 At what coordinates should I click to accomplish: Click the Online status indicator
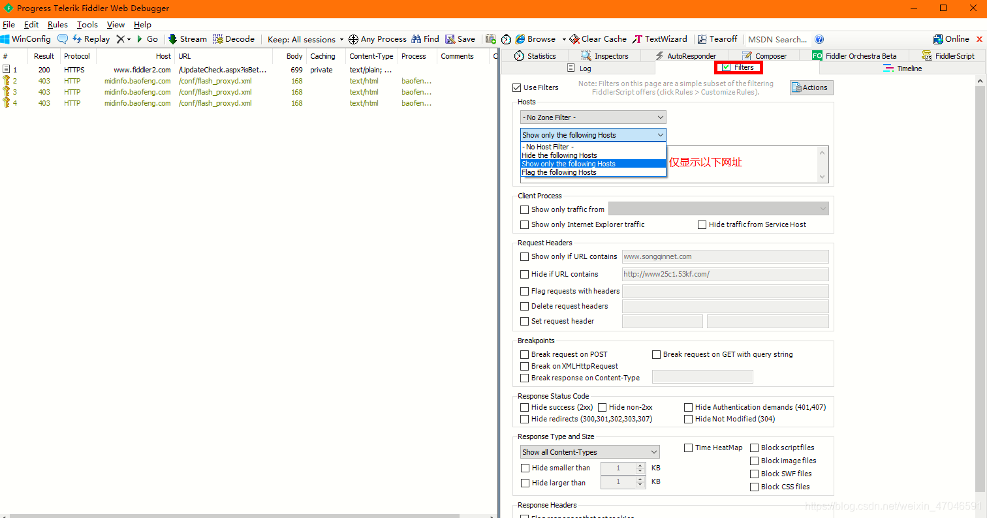[x=952, y=39]
